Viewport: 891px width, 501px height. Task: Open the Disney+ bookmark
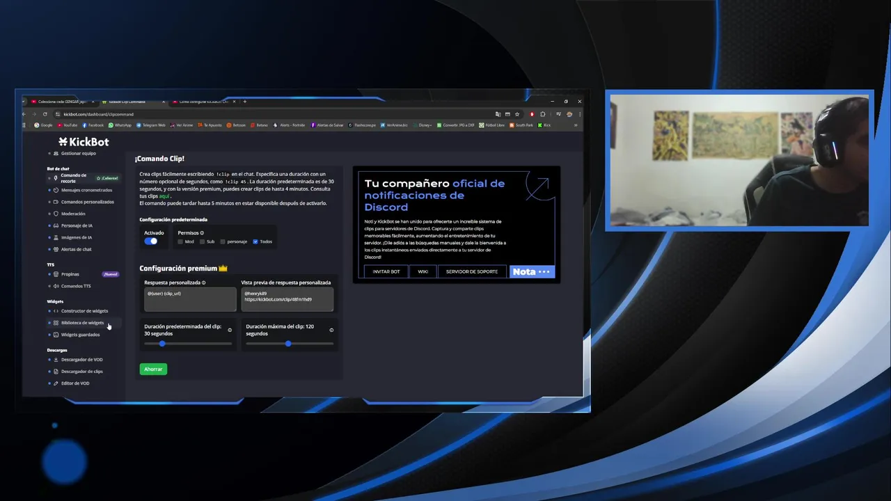point(423,125)
